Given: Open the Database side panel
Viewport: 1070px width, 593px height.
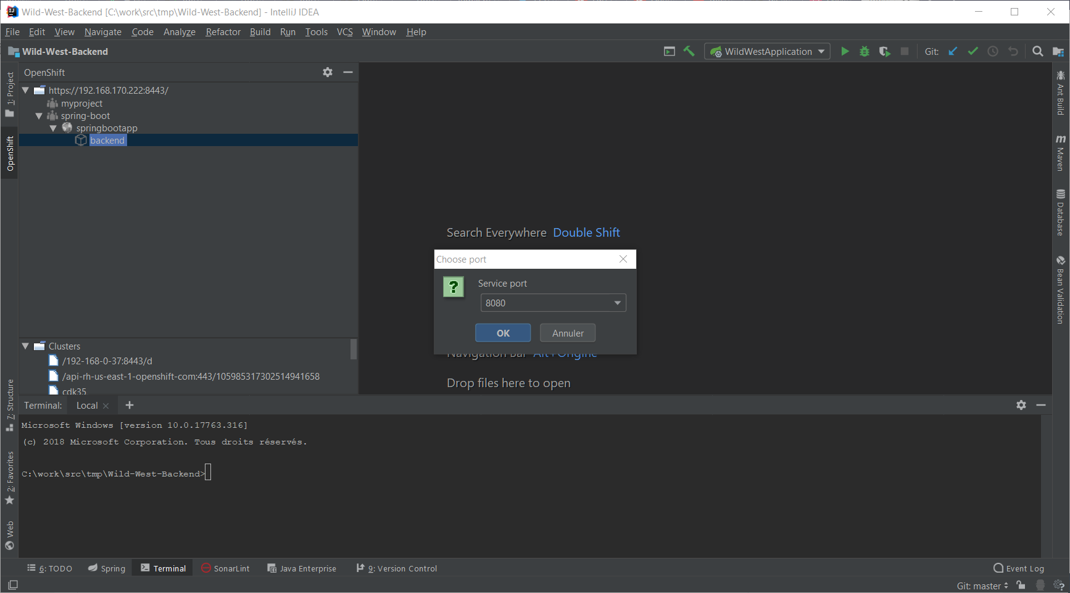Looking at the screenshot, I should point(1060,213).
